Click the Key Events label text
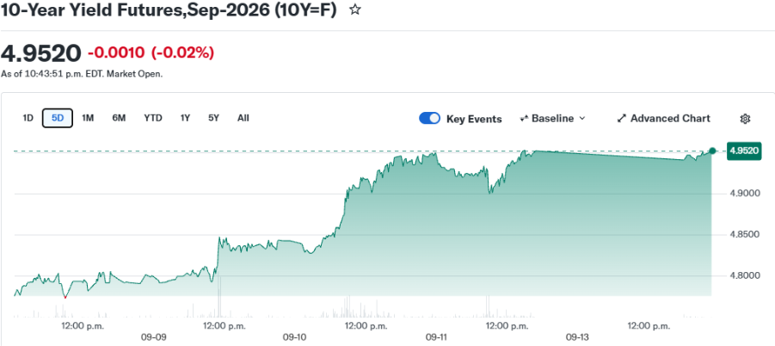Image resolution: width=775 pixels, height=346 pixels. [474, 119]
